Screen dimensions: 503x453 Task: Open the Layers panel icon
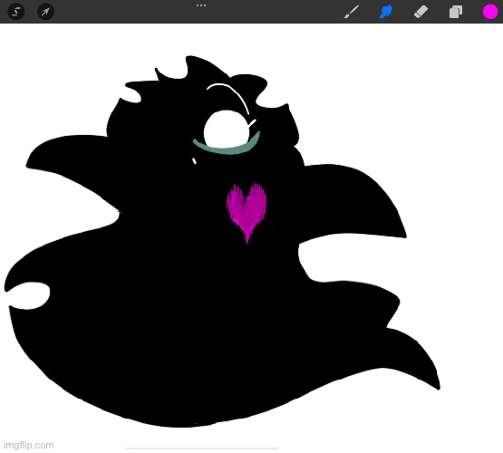point(456,12)
